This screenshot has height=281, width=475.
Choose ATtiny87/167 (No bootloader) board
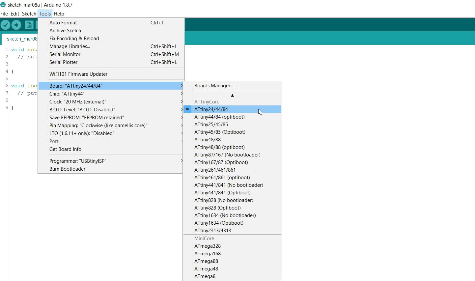coord(232,155)
